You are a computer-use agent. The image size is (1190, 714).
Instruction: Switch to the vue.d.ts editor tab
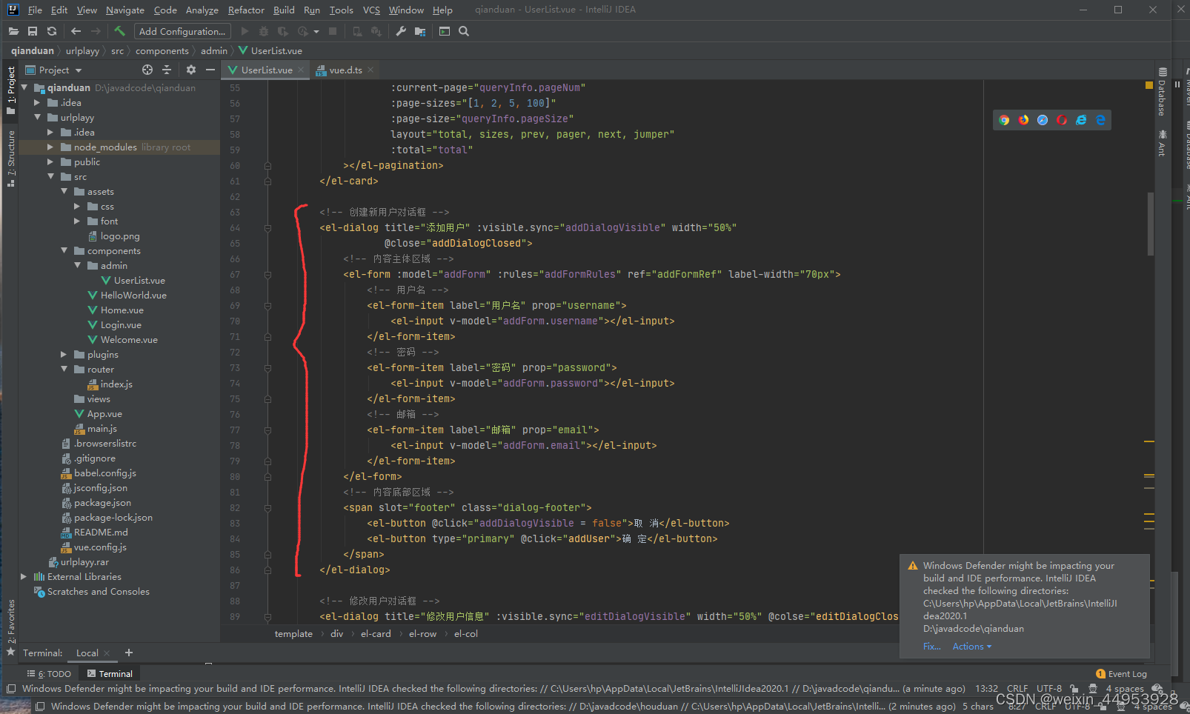345,70
